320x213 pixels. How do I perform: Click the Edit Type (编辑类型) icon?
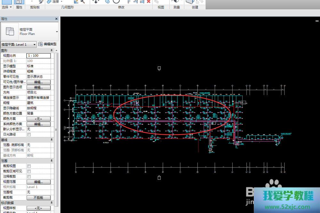tap(41, 44)
